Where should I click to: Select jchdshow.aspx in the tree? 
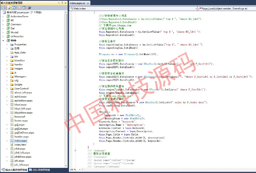point(23,157)
